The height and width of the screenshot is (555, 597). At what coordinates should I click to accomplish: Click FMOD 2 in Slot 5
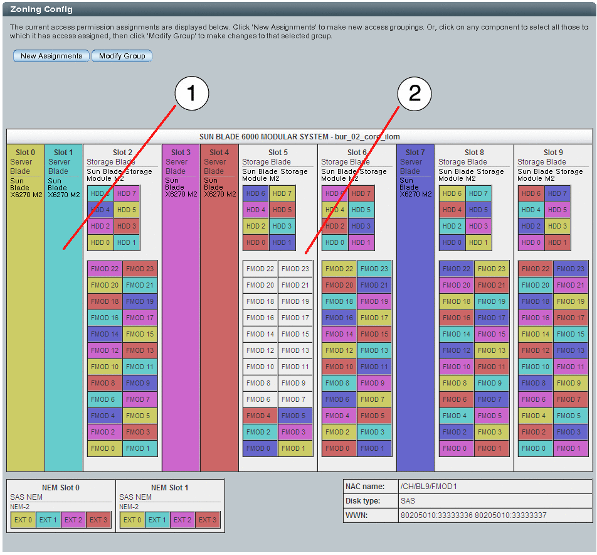pos(260,432)
